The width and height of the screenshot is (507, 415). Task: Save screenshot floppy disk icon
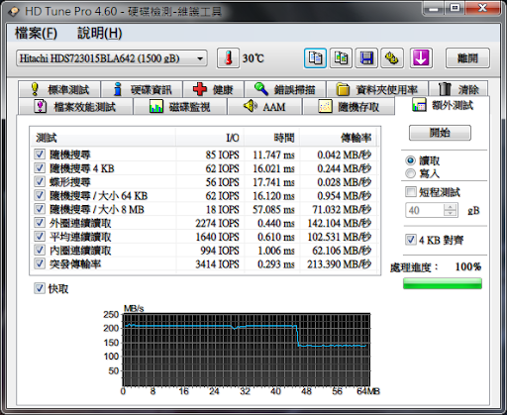tap(366, 58)
